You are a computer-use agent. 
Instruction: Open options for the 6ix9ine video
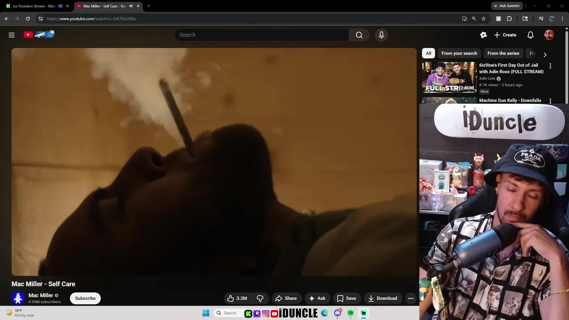point(550,66)
